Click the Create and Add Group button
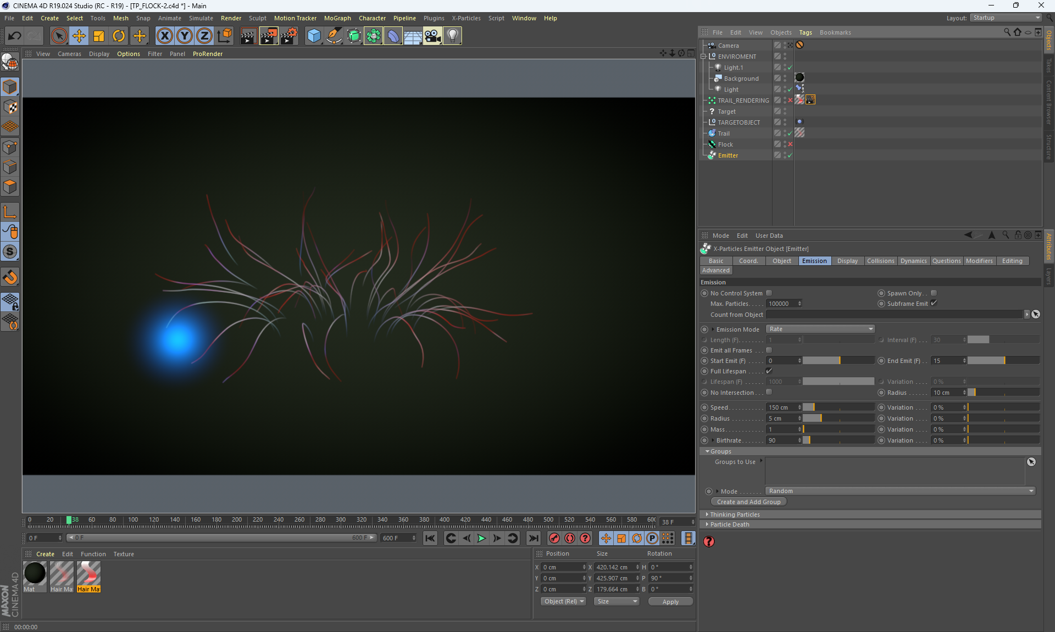1055x632 pixels. pos(748,502)
